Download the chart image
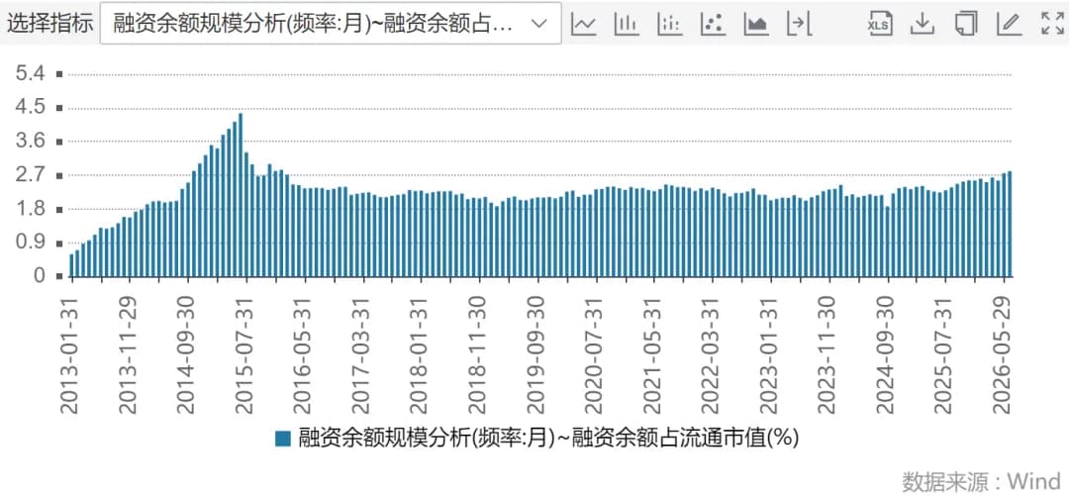 [x=922, y=24]
